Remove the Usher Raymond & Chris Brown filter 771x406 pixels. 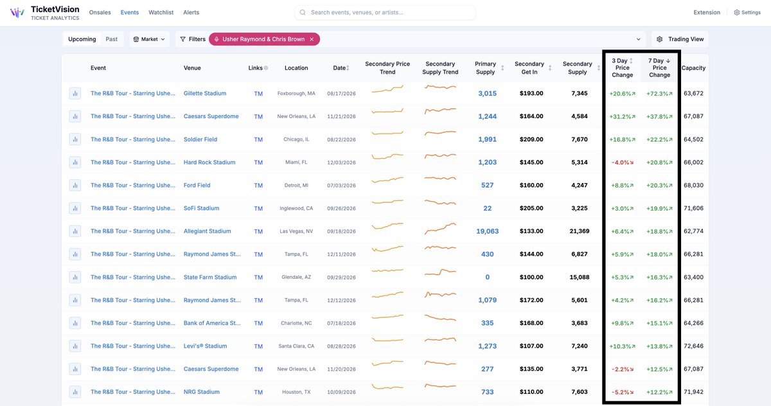[312, 39]
